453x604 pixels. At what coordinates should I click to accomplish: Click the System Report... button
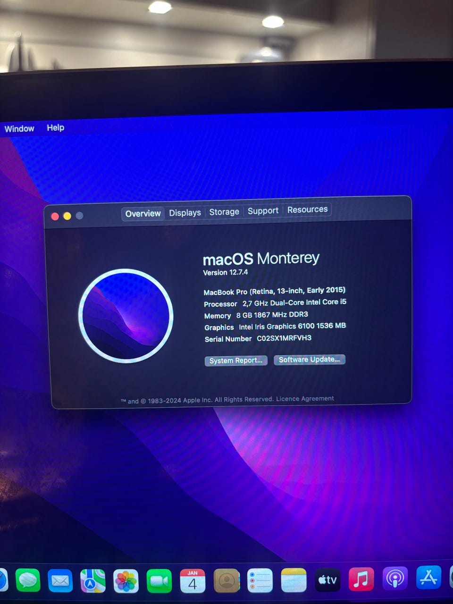point(236,361)
